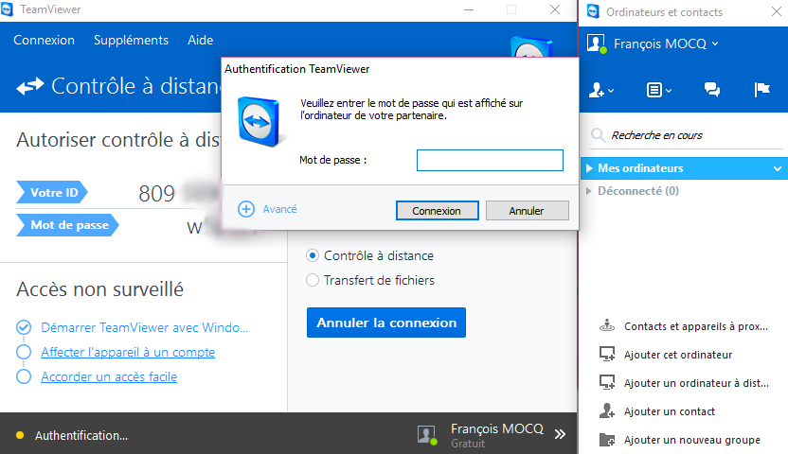Click TeamViewer logo in title bar
The width and height of the screenshot is (788, 454).
point(7,9)
